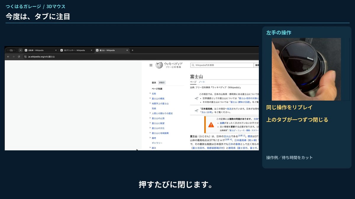355x199 pixels.
Task: Focus the Wikipedia内を検索 search box
Action: click(222, 65)
